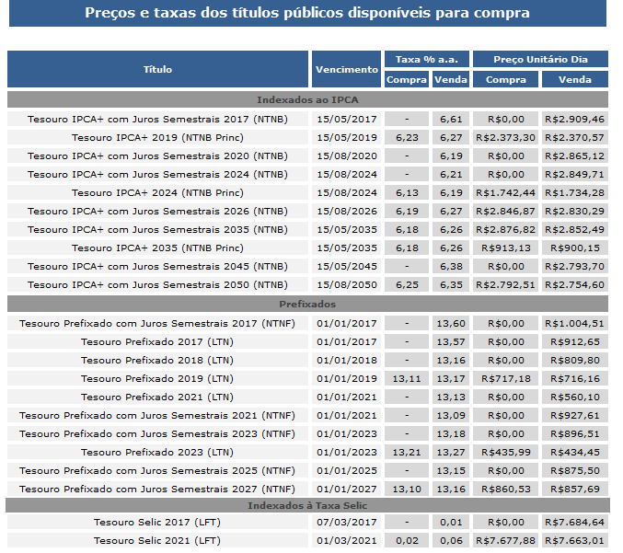Click Tesouro IPCA+ com Juros Semestrais 2017 (NTNB)
This screenshot has height=553, width=623.
coord(157,120)
